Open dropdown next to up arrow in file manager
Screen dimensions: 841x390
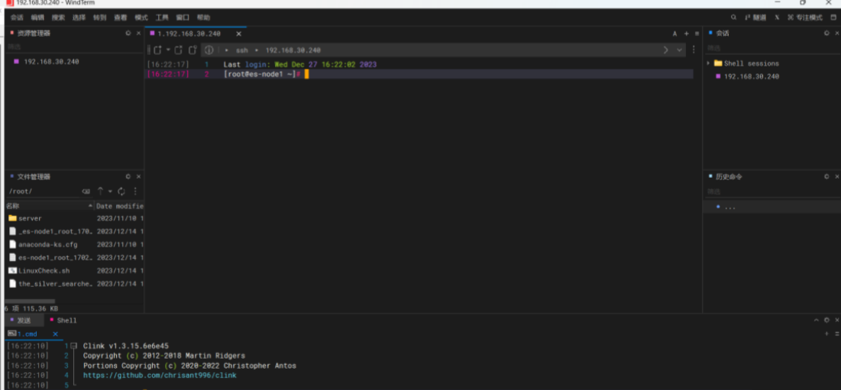click(x=110, y=192)
